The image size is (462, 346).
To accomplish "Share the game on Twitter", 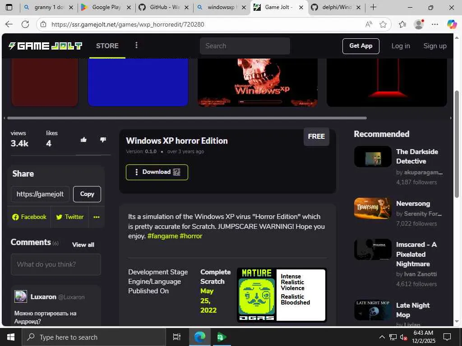I will coord(69,217).
